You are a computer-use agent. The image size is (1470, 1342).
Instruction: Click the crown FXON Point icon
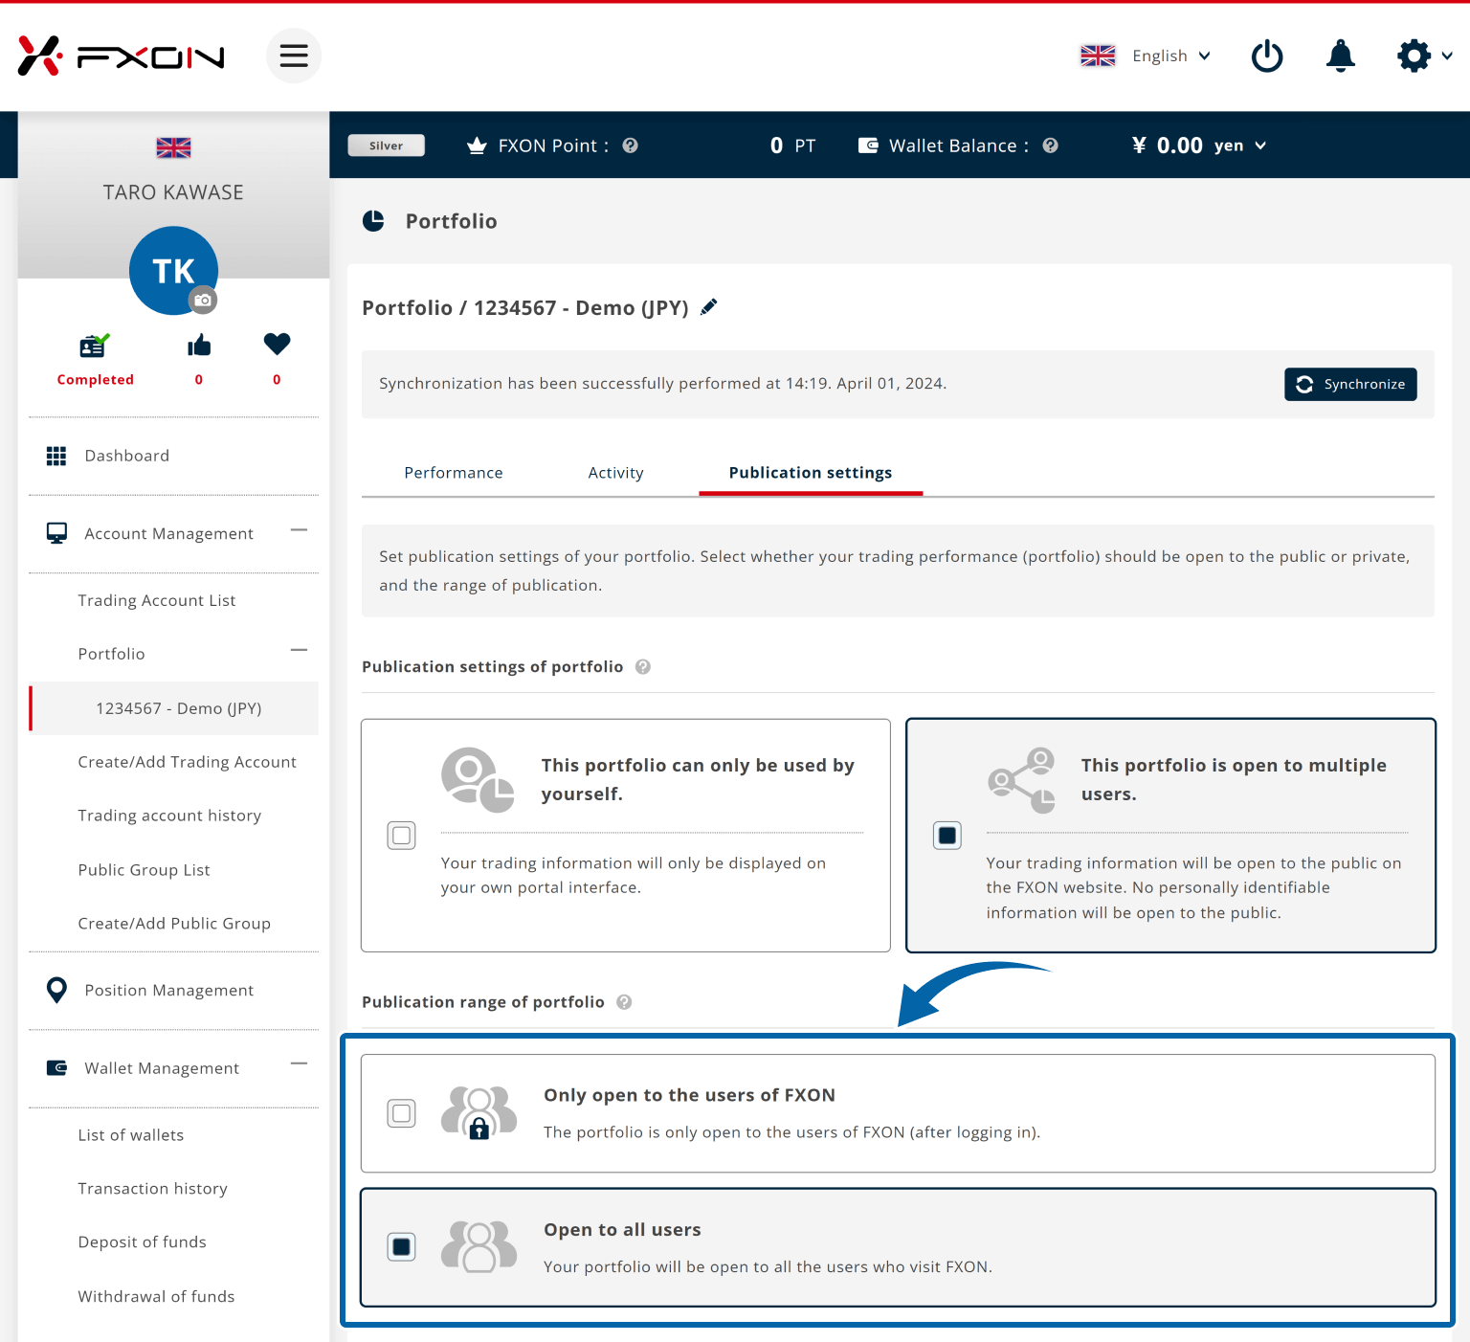click(477, 145)
